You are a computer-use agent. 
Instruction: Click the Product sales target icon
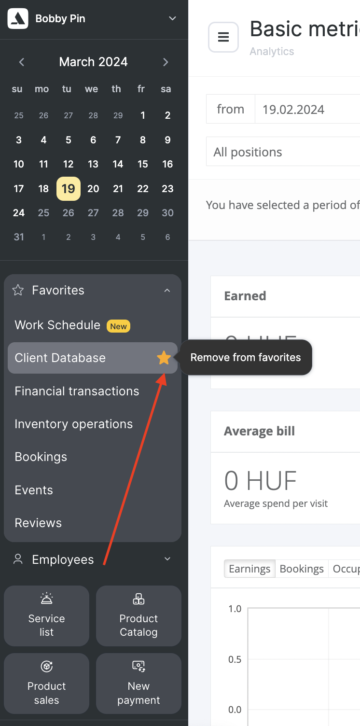coord(46,667)
